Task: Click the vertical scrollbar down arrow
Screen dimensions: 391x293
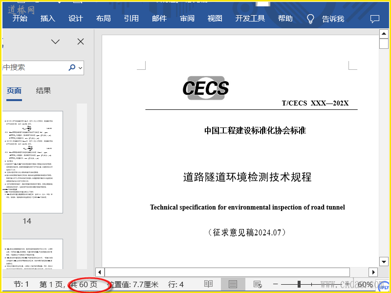Action: click(384, 261)
